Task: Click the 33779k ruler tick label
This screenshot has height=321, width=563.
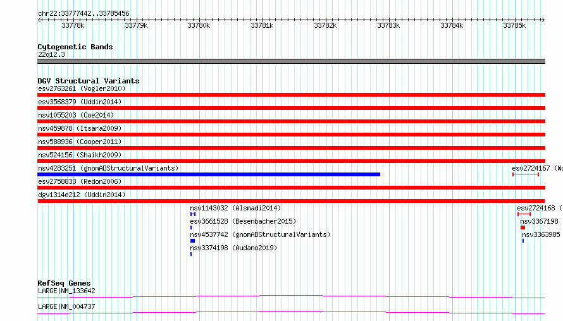Action: pyautogui.click(x=136, y=25)
